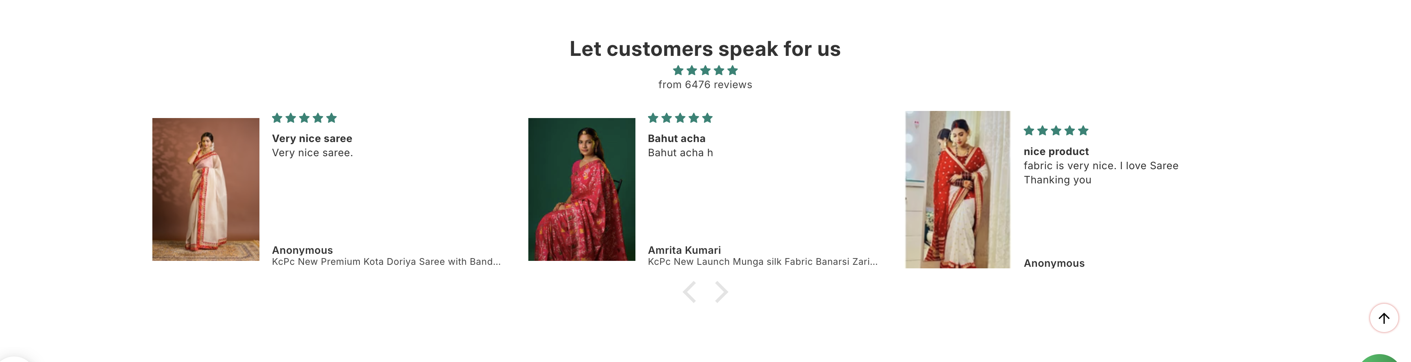Open KcPc New Launch Munga silk product link
1411x362 pixels.
(x=763, y=262)
